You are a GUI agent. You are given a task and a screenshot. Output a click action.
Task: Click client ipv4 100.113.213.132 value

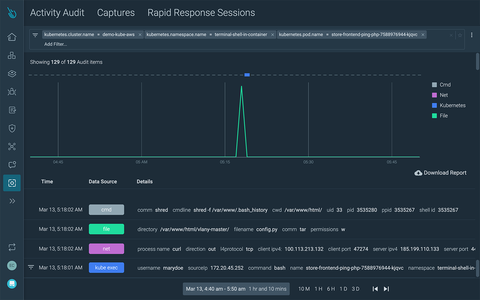(304, 249)
